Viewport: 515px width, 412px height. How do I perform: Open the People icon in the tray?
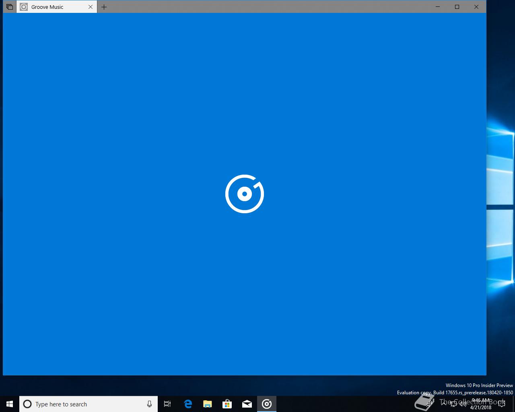coord(430,404)
